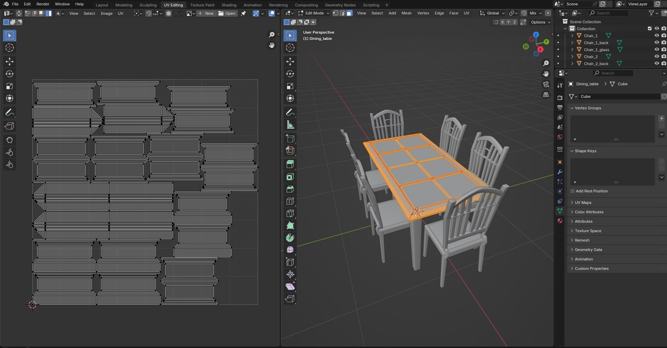Select the Grab tool in UV editor
667x348 pixels.
(9, 140)
